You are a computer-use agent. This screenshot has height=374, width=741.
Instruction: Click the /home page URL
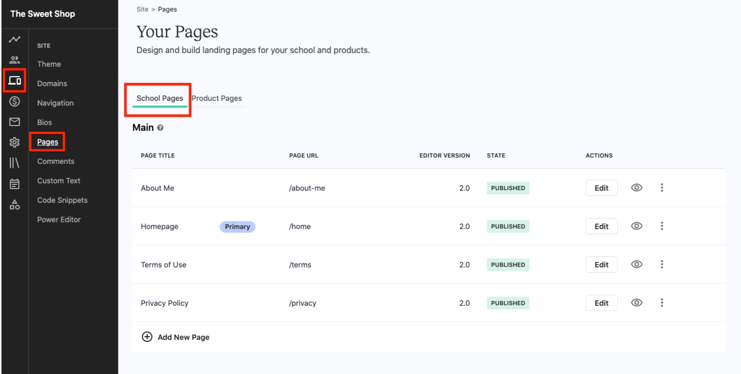tap(300, 226)
